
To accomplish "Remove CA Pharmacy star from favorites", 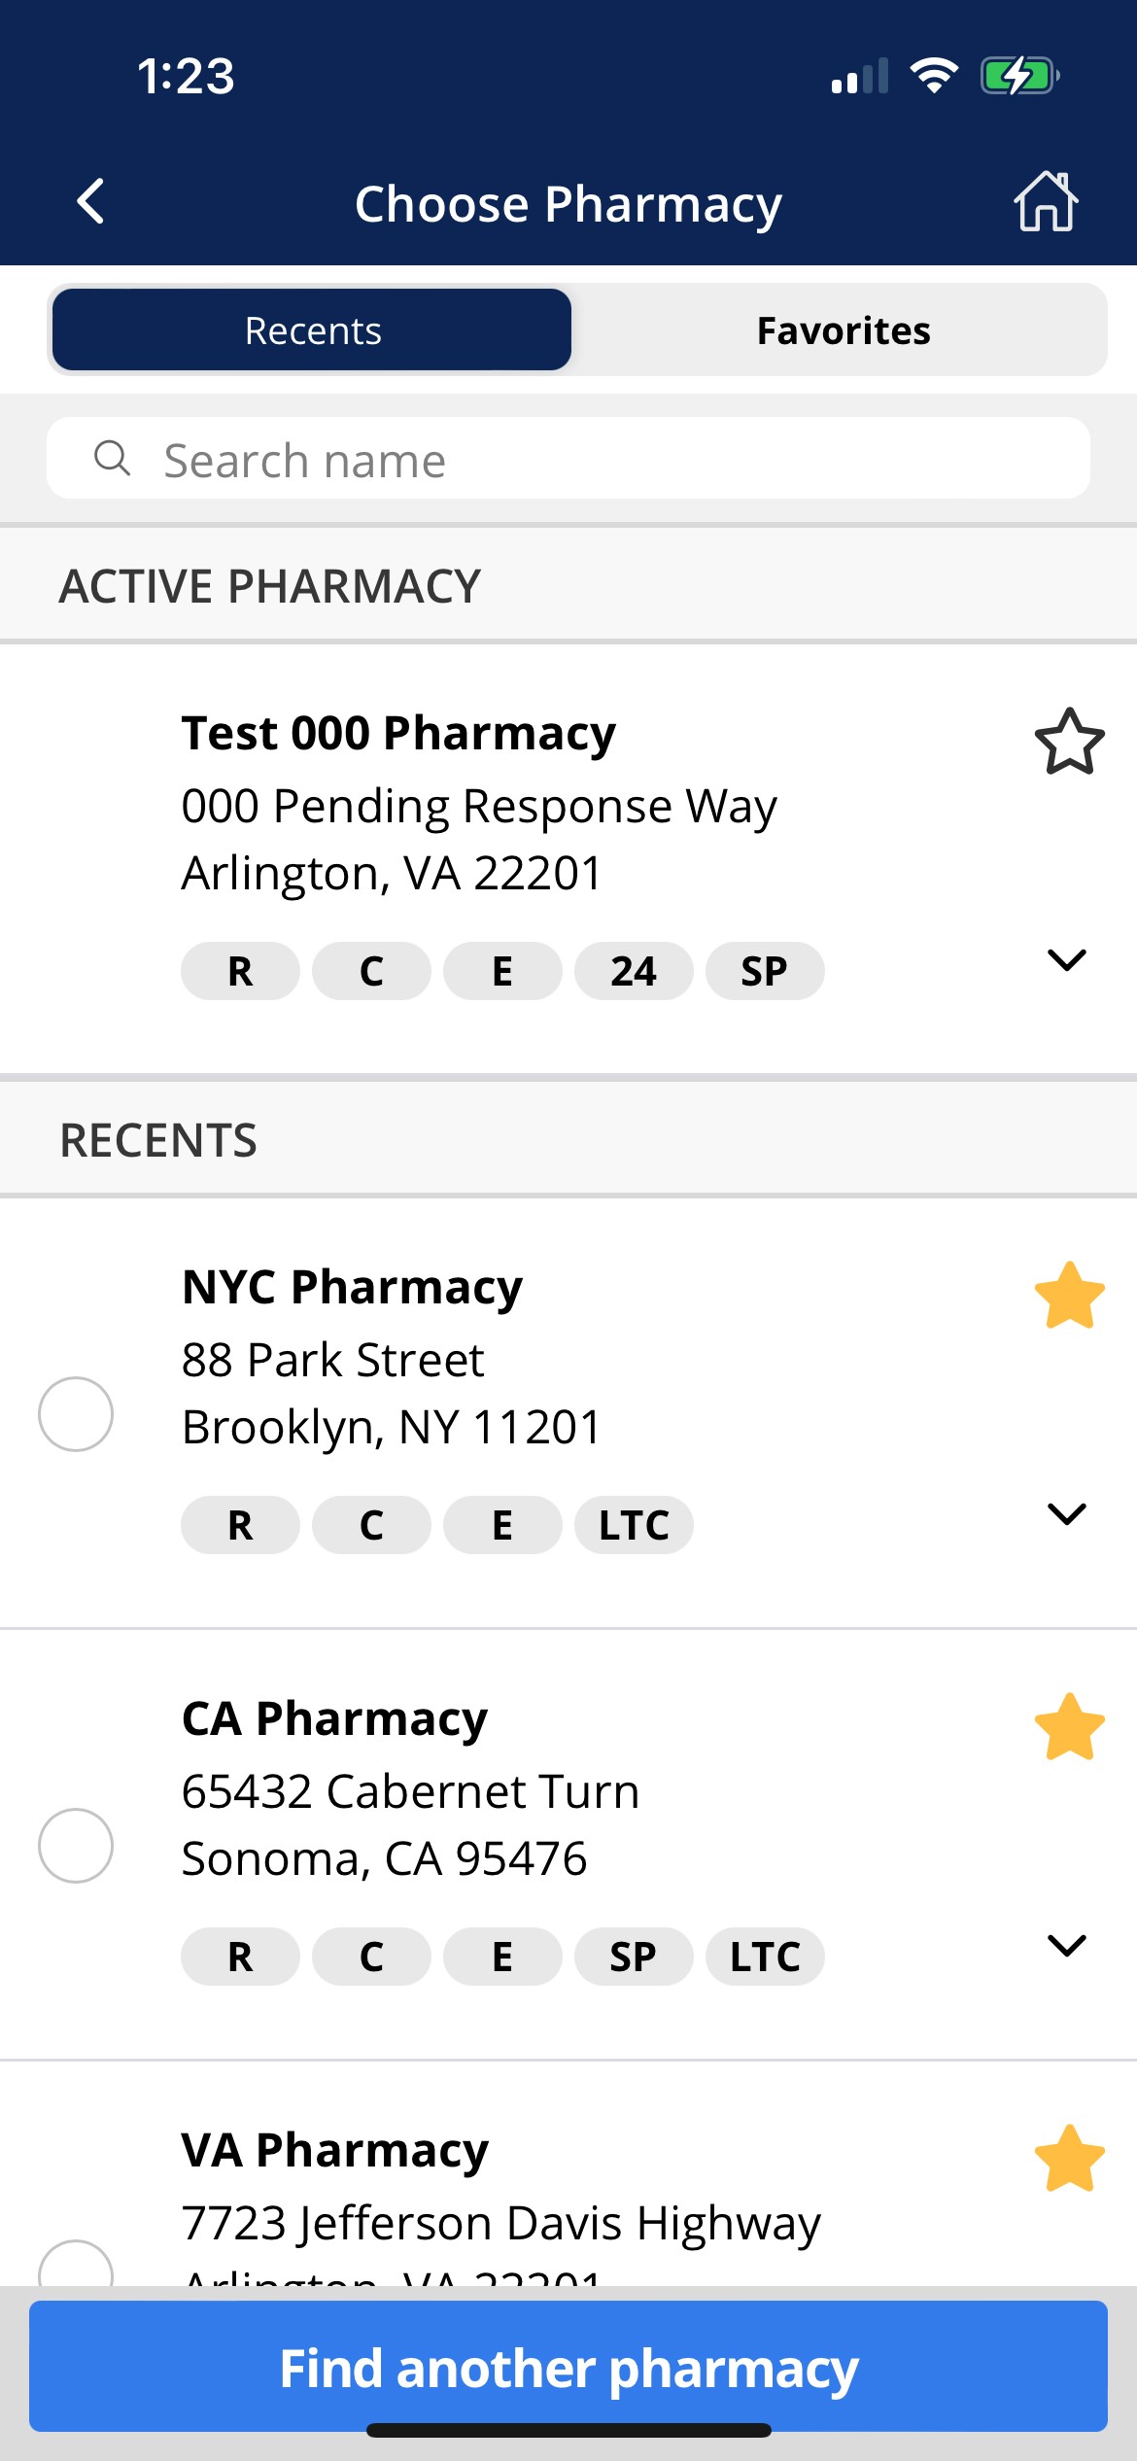I will click(1069, 1727).
